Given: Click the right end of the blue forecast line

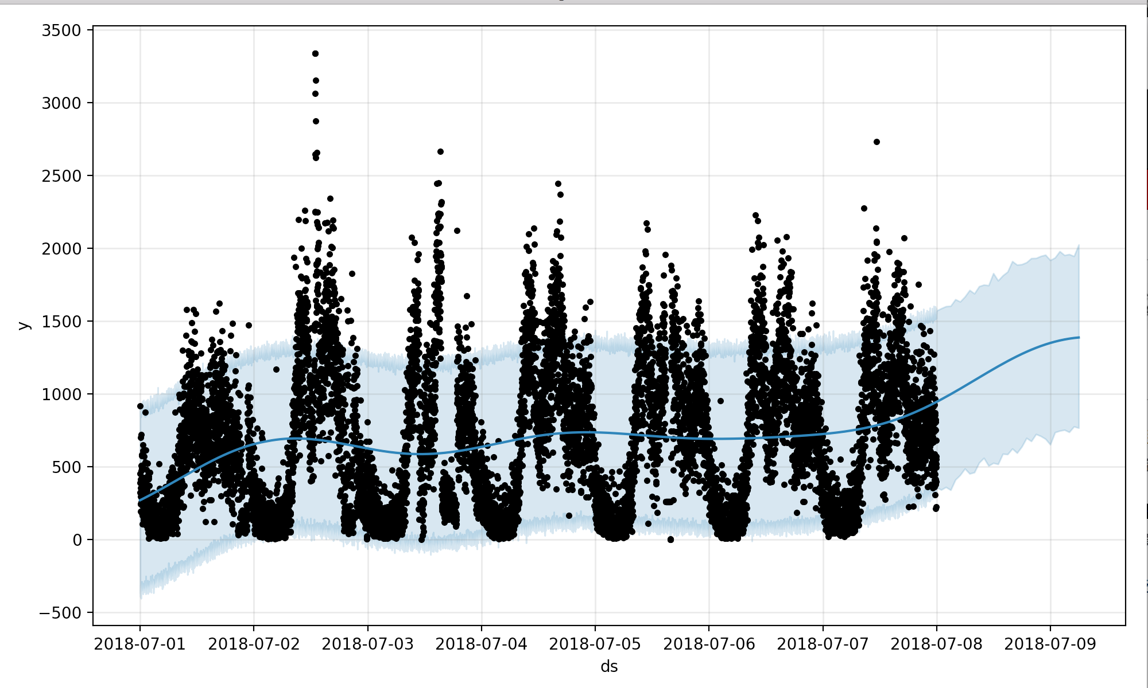Looking at the screenshot, I should click(x=1078, y=337).
